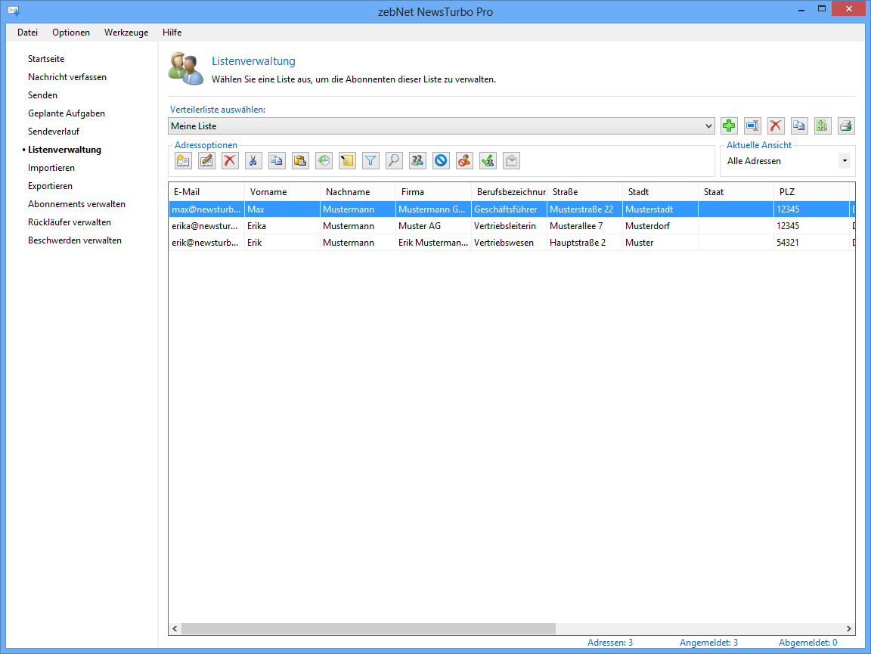Click the scrollbar right arrow

click(849, 628)
